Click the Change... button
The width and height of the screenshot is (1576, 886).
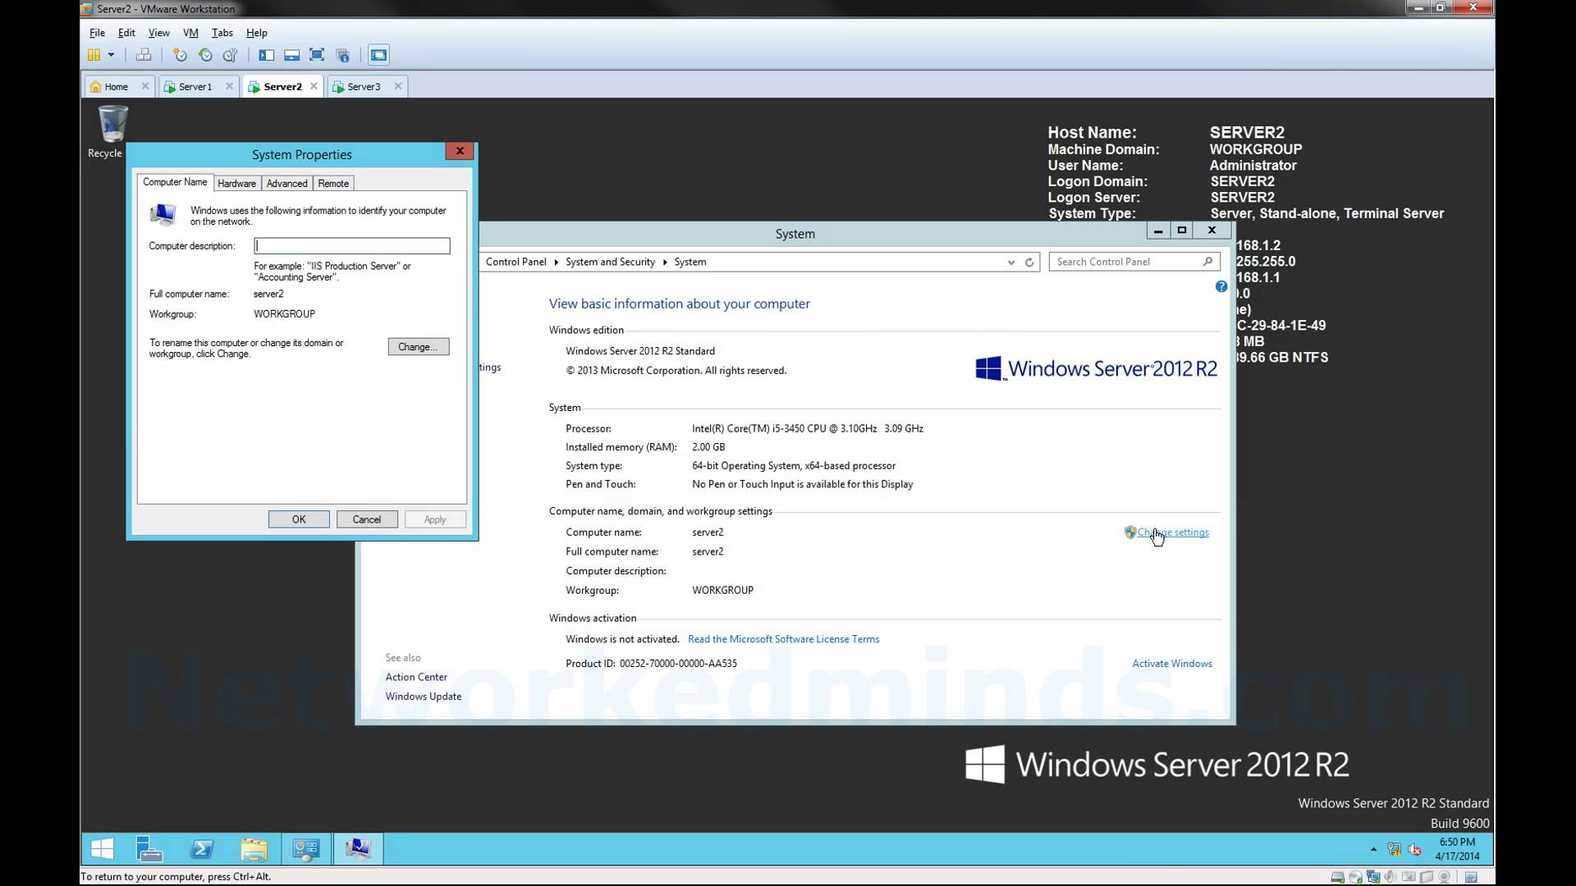click(x=419, y=347)
